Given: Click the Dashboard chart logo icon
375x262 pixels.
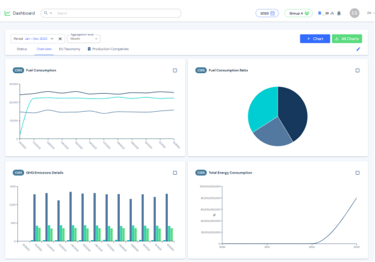Looking at the screenshot, I should click(7, 13).
